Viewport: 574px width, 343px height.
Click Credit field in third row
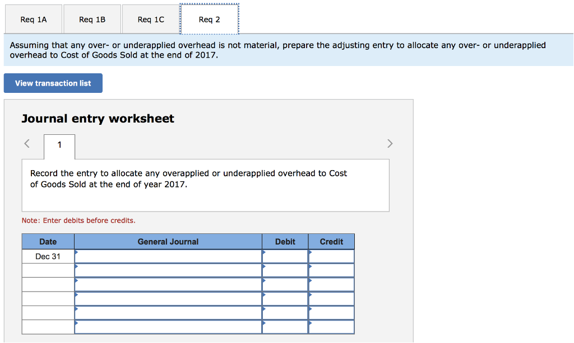point(331,285)
